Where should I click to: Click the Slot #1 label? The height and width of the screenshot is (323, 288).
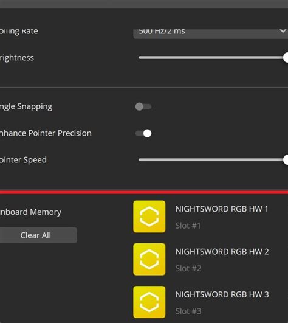[x=188, y=226]
